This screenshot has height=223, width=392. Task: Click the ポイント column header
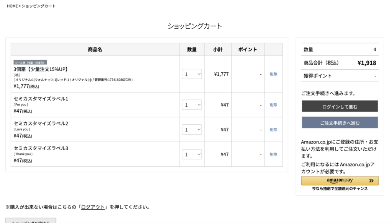tap(248, 49)
